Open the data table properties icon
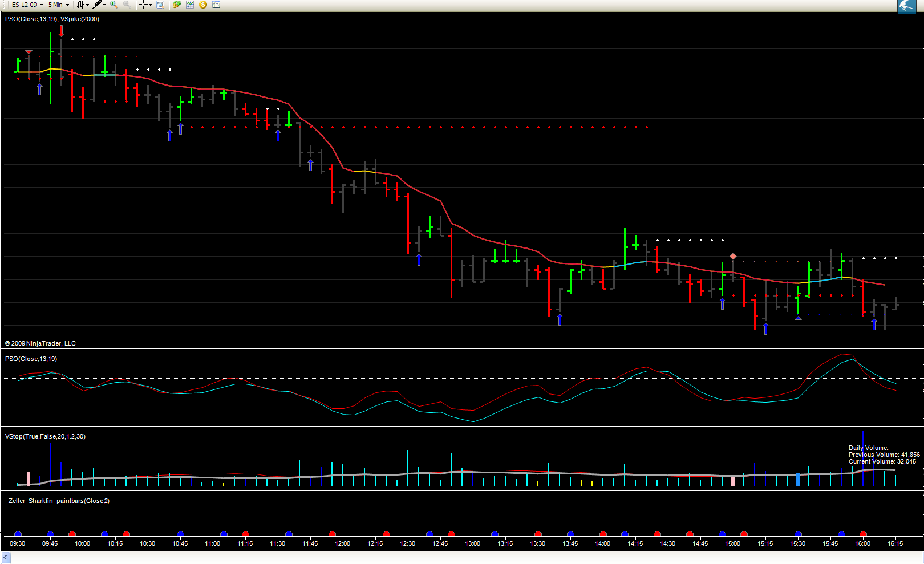 point(216,5)
